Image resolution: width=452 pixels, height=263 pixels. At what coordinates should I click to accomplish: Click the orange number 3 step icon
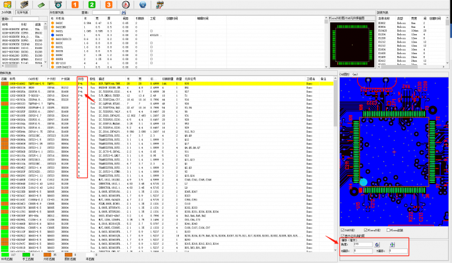point(109,4)
